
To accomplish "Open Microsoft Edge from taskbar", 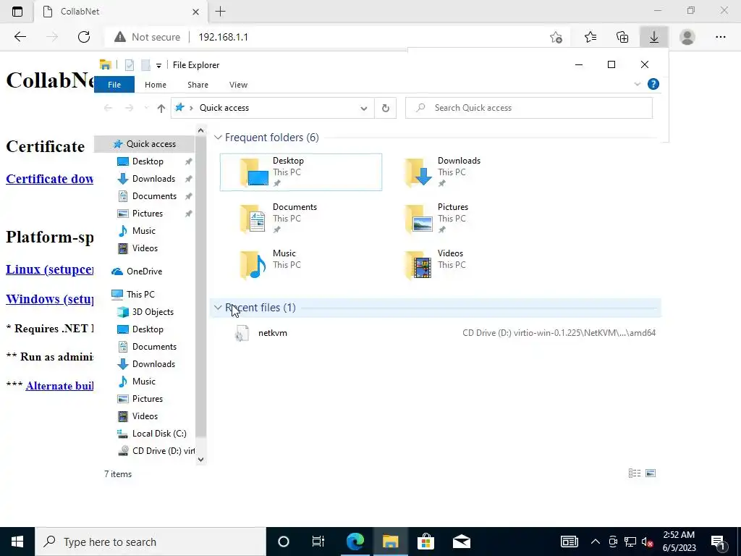I will point(355,542).
